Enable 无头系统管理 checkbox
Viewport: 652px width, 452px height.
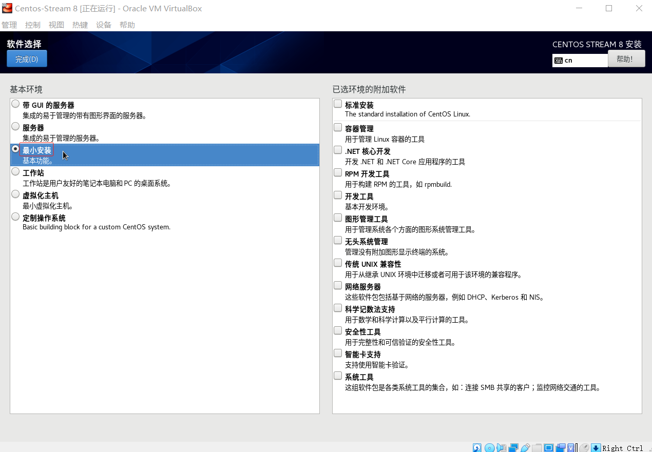[x=338, y=240]
